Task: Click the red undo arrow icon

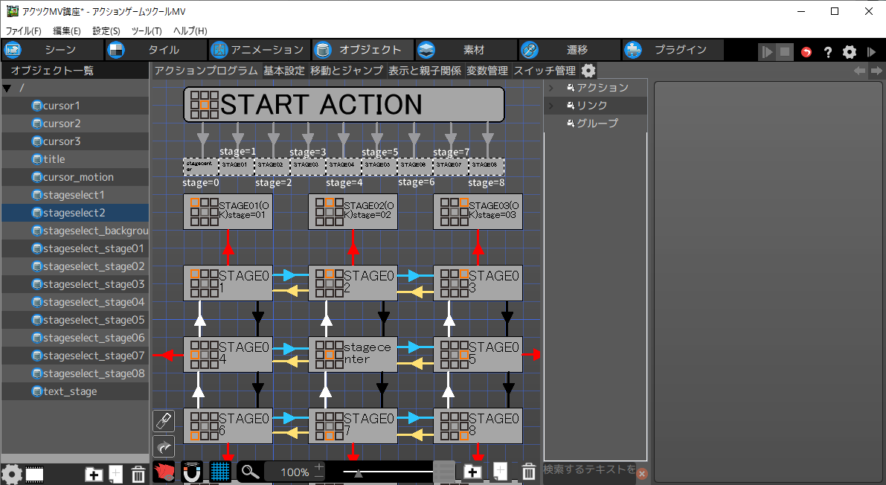Action: point(806,52)
